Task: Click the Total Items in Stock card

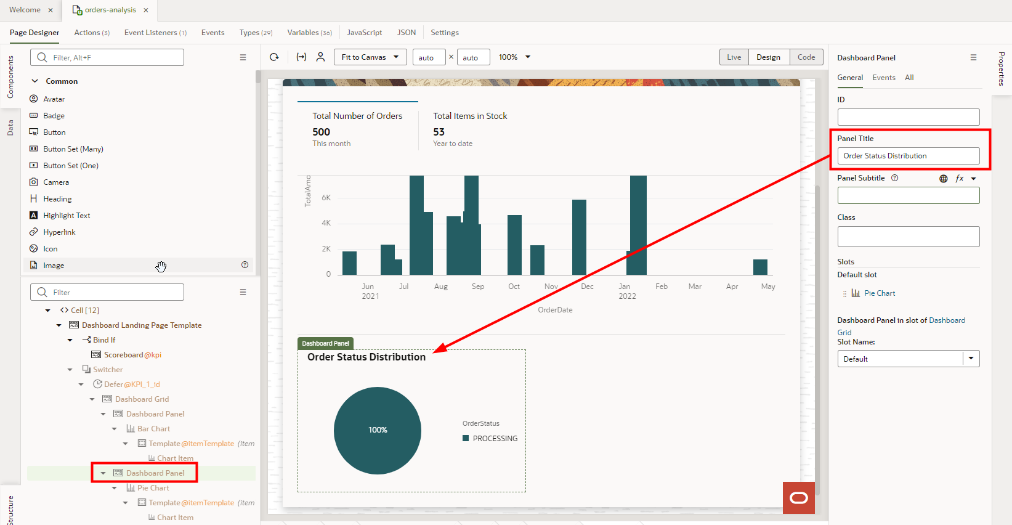Action: [x=470, y=129]
